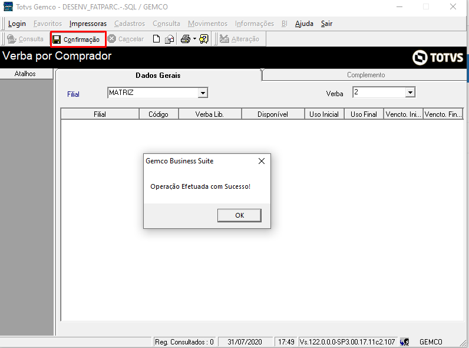Click the Consulta toolbar button
The height and width of the screenshot is (348, 469).
pos(25,39)
